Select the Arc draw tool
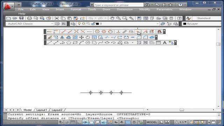Screen dimensions: 224x126 [82, 43]
